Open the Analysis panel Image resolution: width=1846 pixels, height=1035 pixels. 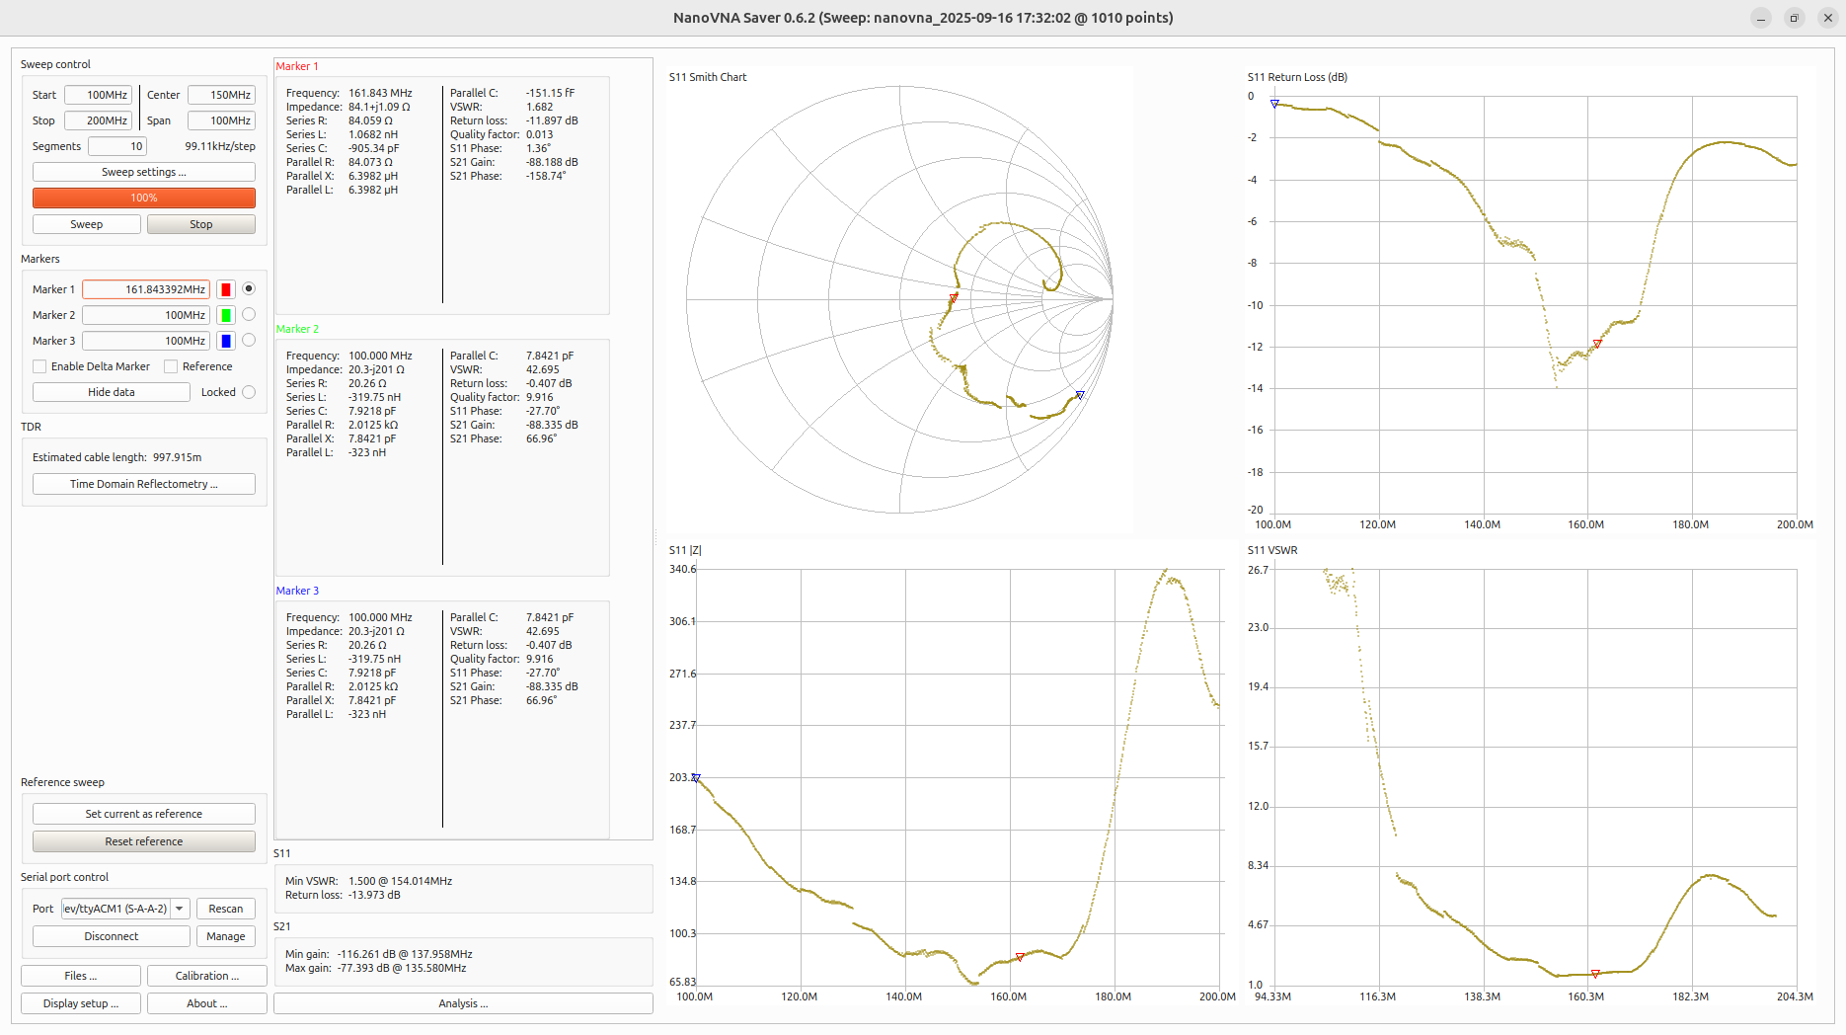pyautogui.click(x=463, y=1003)
